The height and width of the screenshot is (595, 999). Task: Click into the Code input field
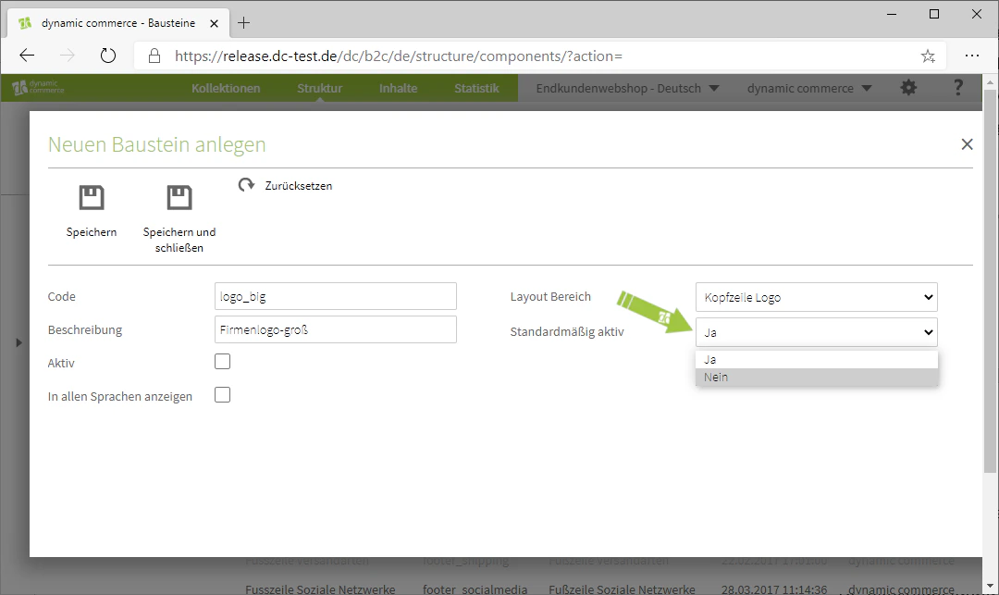[x=336, y=296]
